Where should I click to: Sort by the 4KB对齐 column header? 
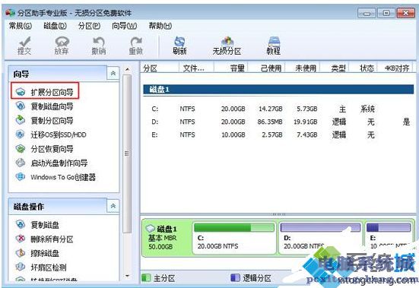click(395, 68)
